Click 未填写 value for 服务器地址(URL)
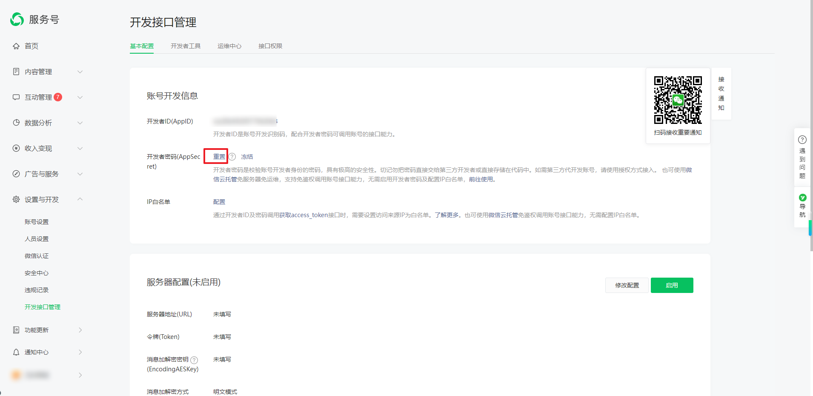The image size is (813, 396). click(x=222, y=314)
